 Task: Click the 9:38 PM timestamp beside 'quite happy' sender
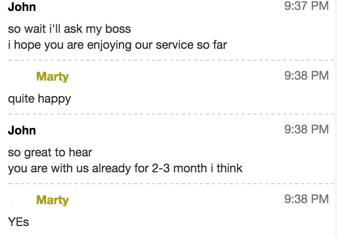[307, 76]
